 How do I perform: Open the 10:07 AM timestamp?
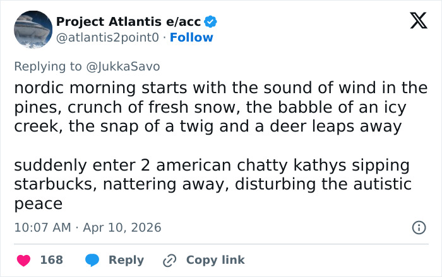click(x=42, y=227)
